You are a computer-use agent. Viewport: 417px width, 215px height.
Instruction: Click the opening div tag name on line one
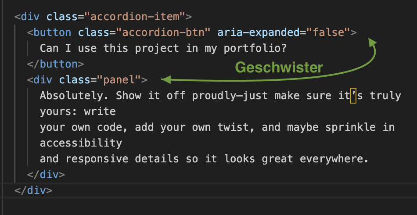pos(30,17)
